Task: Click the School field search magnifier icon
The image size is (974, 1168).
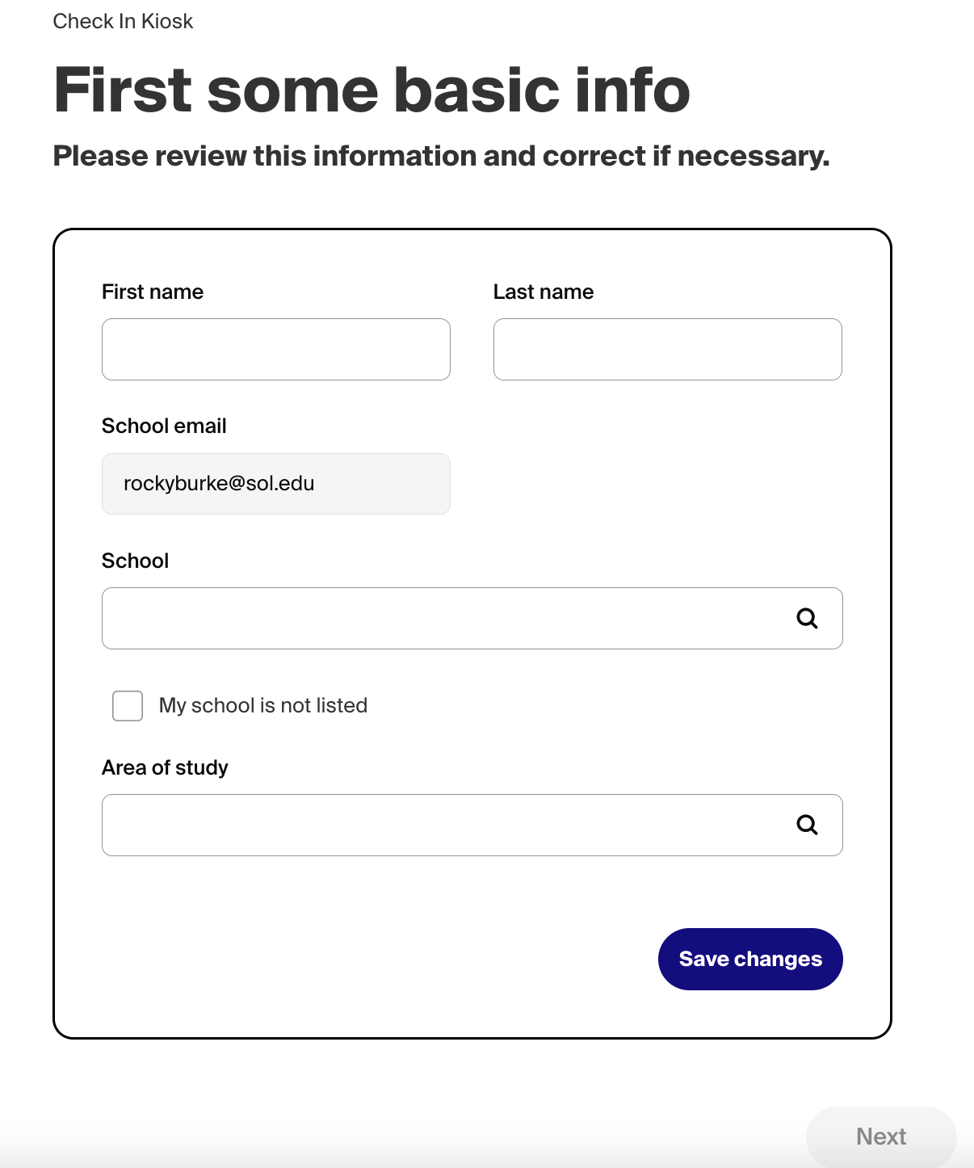Action: point(807,619)
